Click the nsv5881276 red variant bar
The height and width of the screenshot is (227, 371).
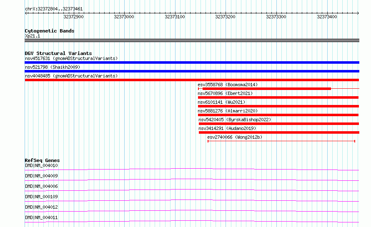point(278,115)
